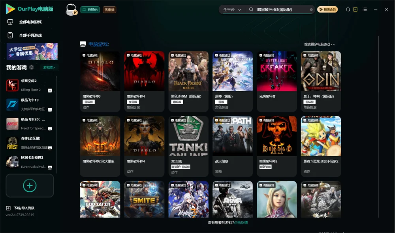Select 欧洲卡车模拟2 in my games list
Screen dimensions: 395x233
[30, 162]
